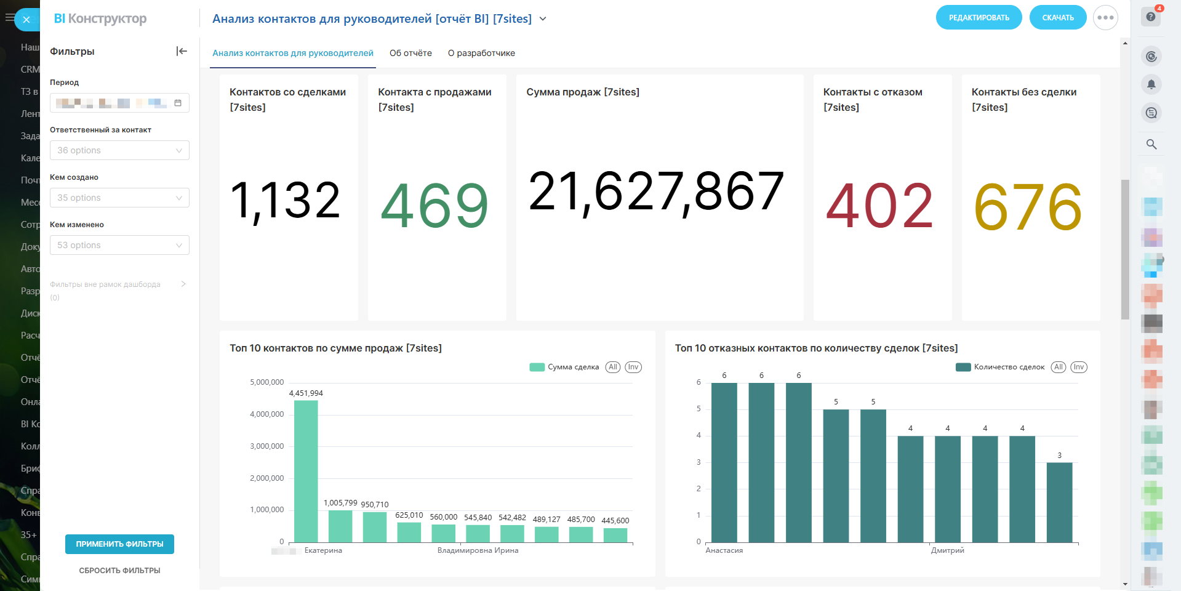Click the calendar icon in Период field
This screenshot has height=591, width=1181.
click(178, 103)
